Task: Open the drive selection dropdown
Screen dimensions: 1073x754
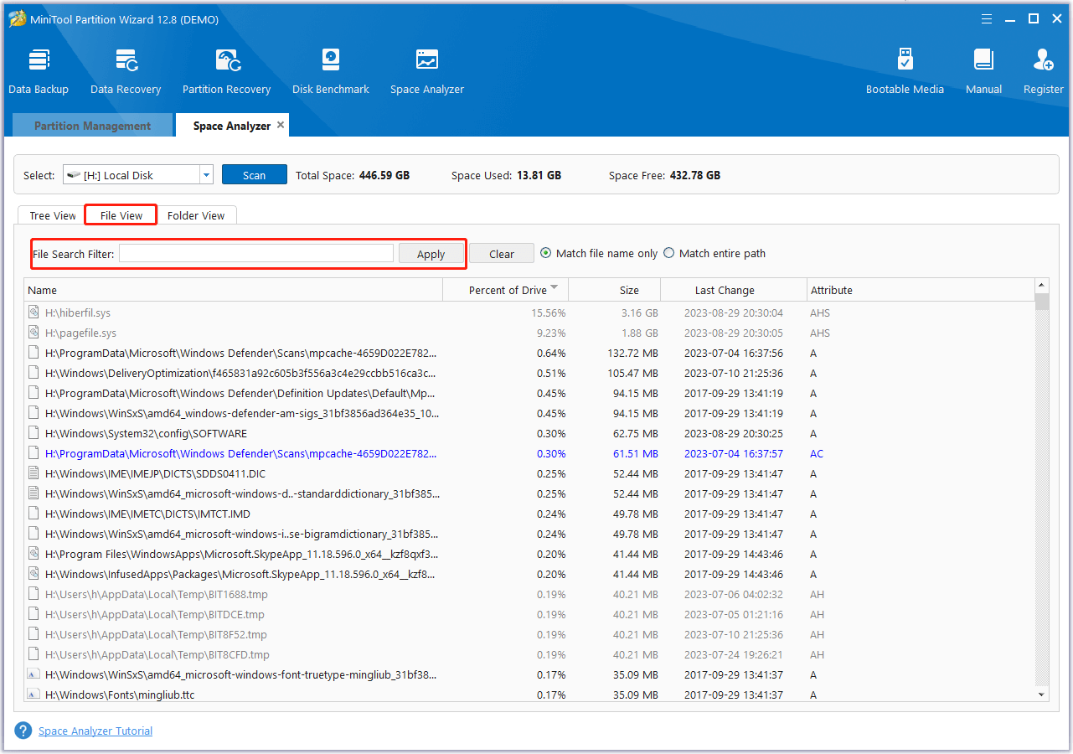Action: point(206,175)
